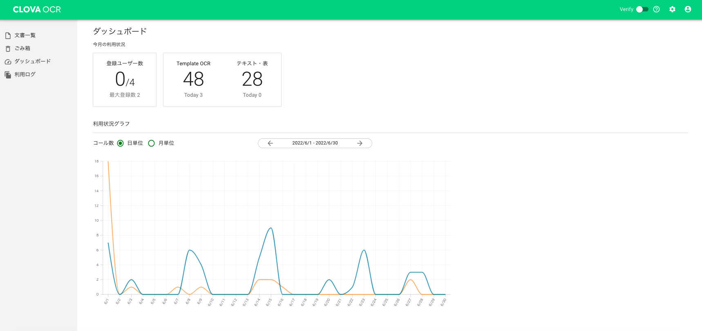The image size is (702, 331).
Task: Toggle the Verify switch on
Action: click(x=642, y=9)
